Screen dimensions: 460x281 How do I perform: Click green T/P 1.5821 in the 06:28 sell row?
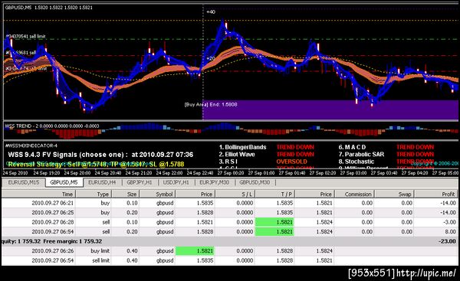point(274,222)
